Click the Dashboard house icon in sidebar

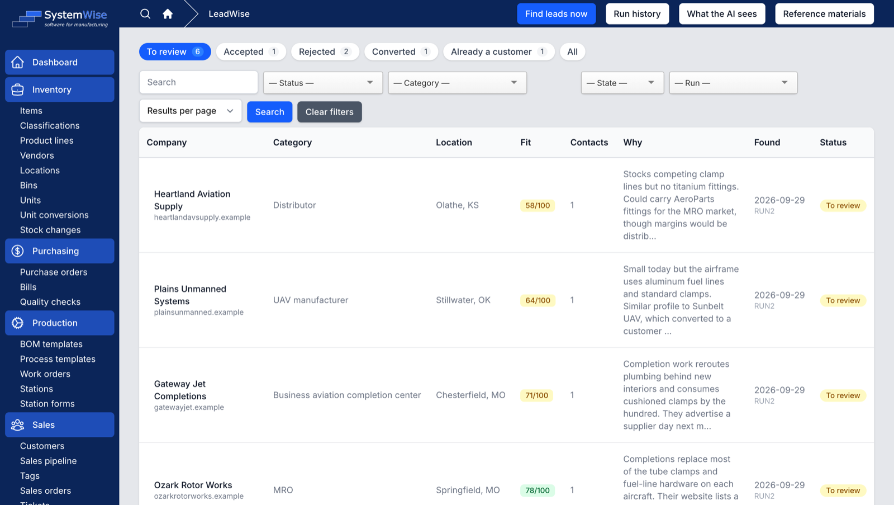[x=18, y=62]
